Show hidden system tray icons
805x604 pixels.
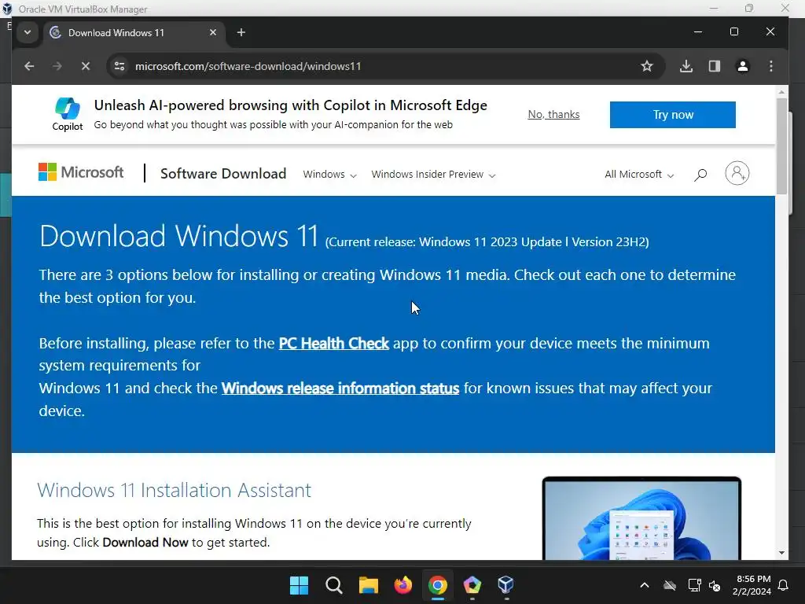pos(645,585)
